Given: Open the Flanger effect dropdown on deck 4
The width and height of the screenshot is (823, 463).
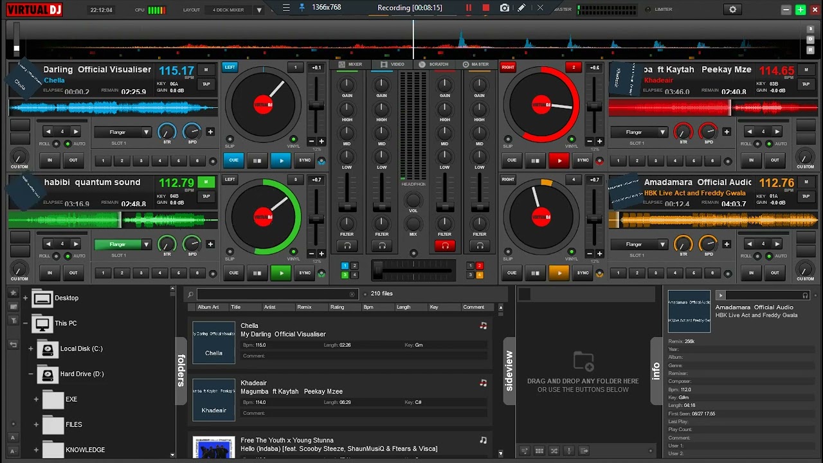Looking at the screenshot, I should pos(662,244).
